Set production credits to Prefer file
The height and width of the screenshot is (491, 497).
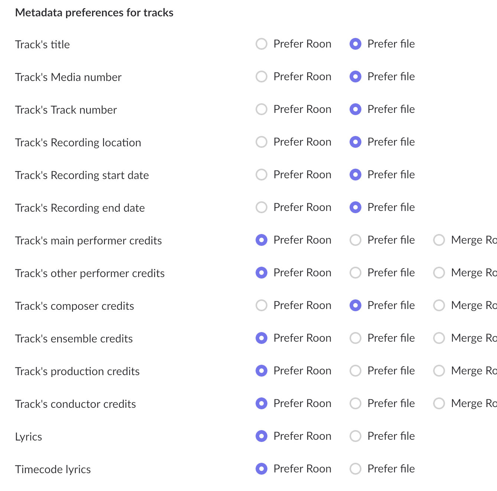coord(355,371)
